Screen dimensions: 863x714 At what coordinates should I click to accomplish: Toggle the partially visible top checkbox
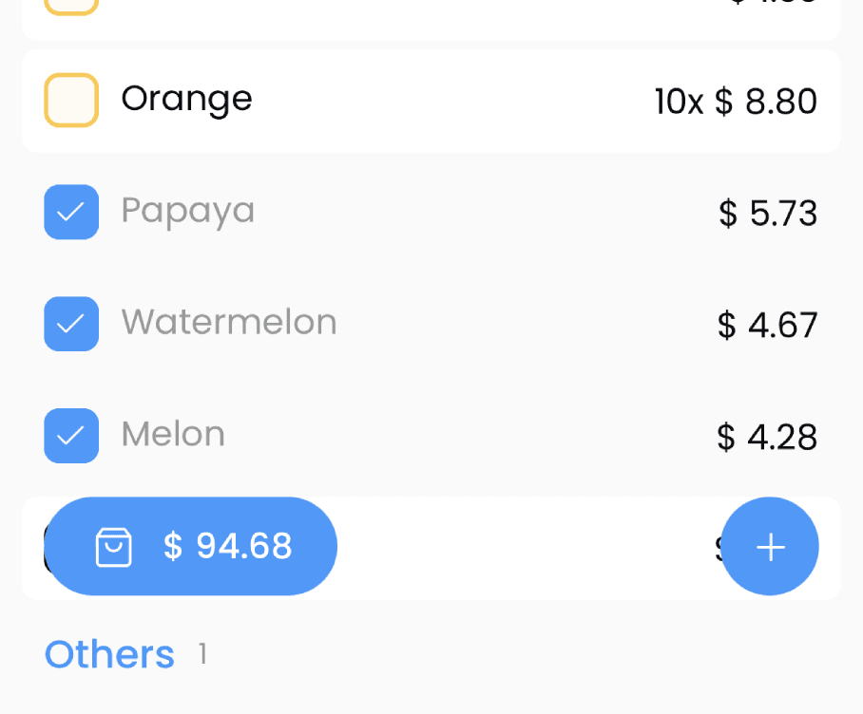[71, 7]
